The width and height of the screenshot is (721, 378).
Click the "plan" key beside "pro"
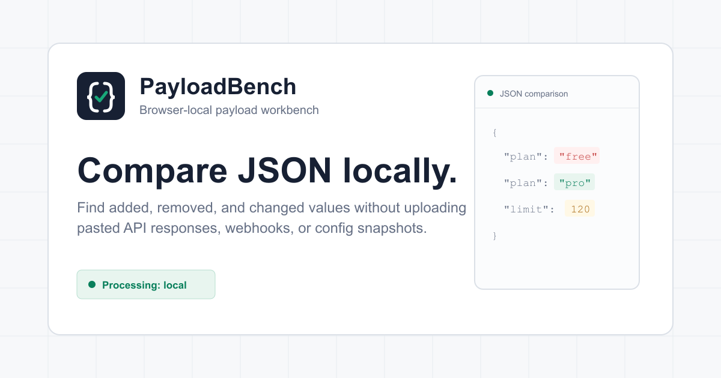click(526, 183)
